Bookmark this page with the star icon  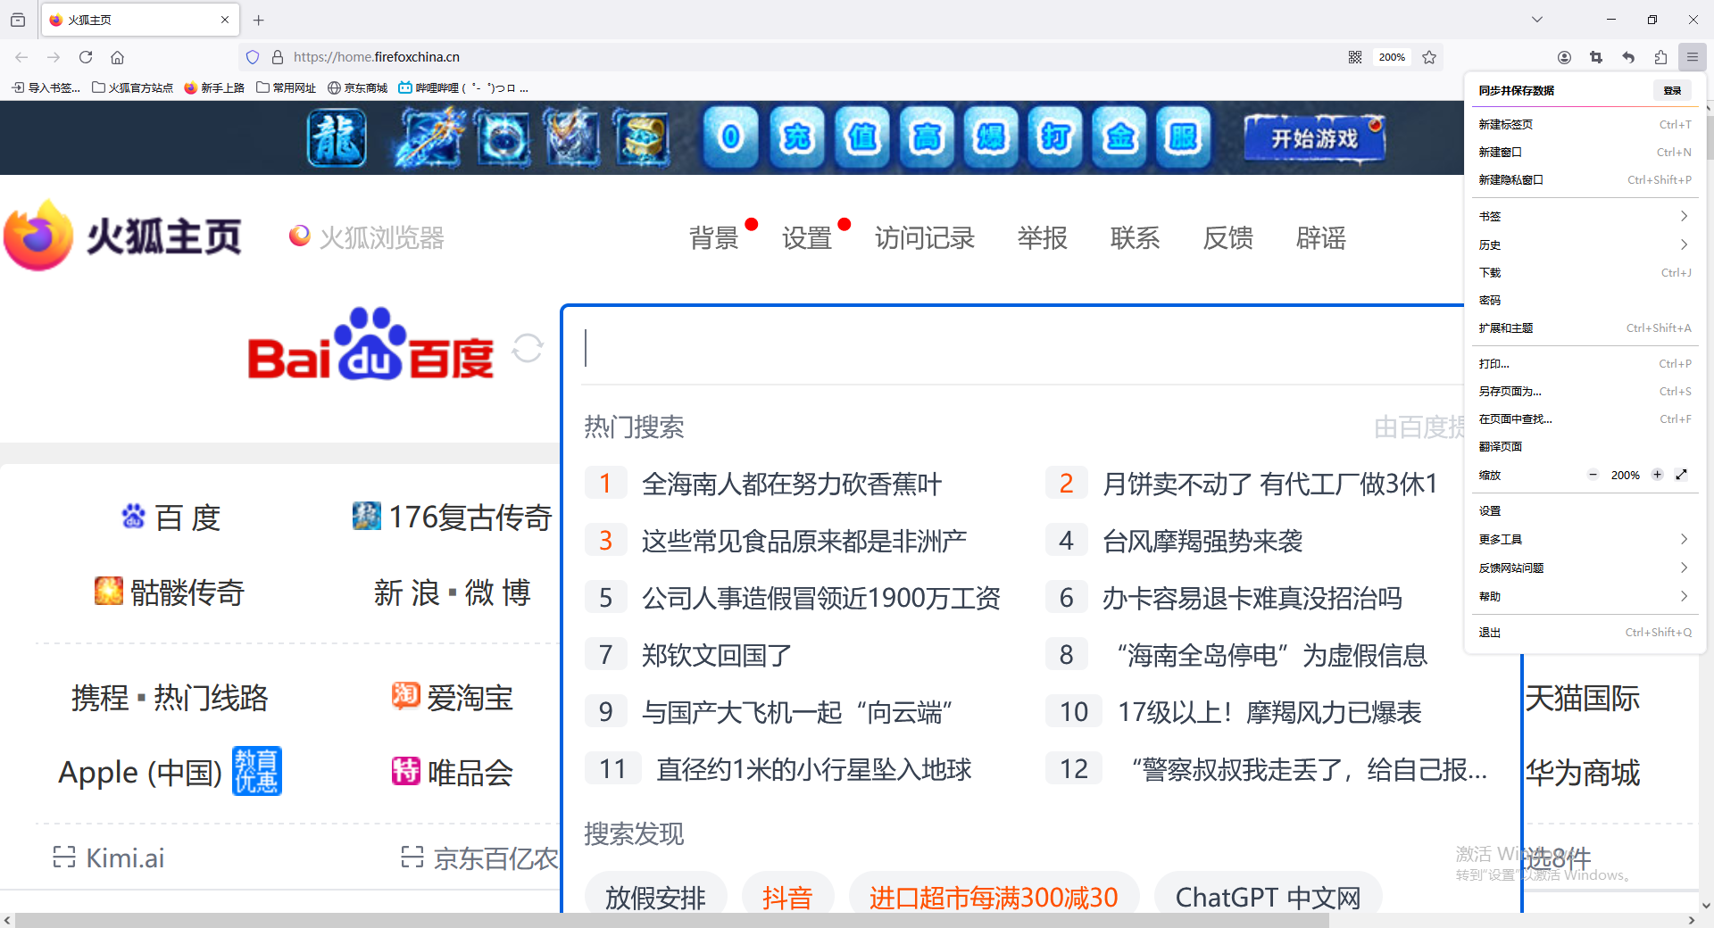click(1429, 57)
